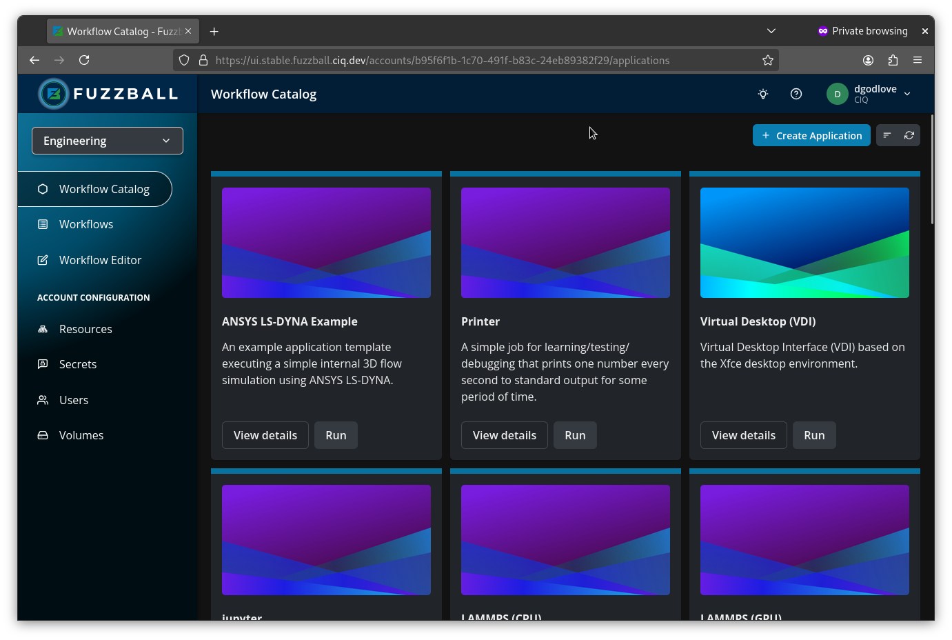Toggle the light/dark theme with the lightbulb

762,93
